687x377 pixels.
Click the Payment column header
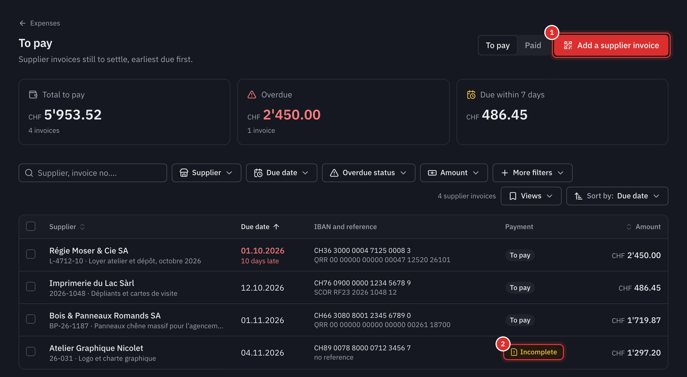[x=519, y=227]
